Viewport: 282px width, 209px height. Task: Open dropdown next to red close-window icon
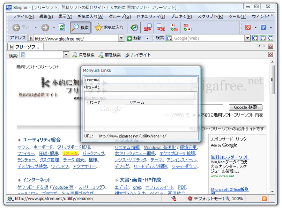tap(255, 28)
